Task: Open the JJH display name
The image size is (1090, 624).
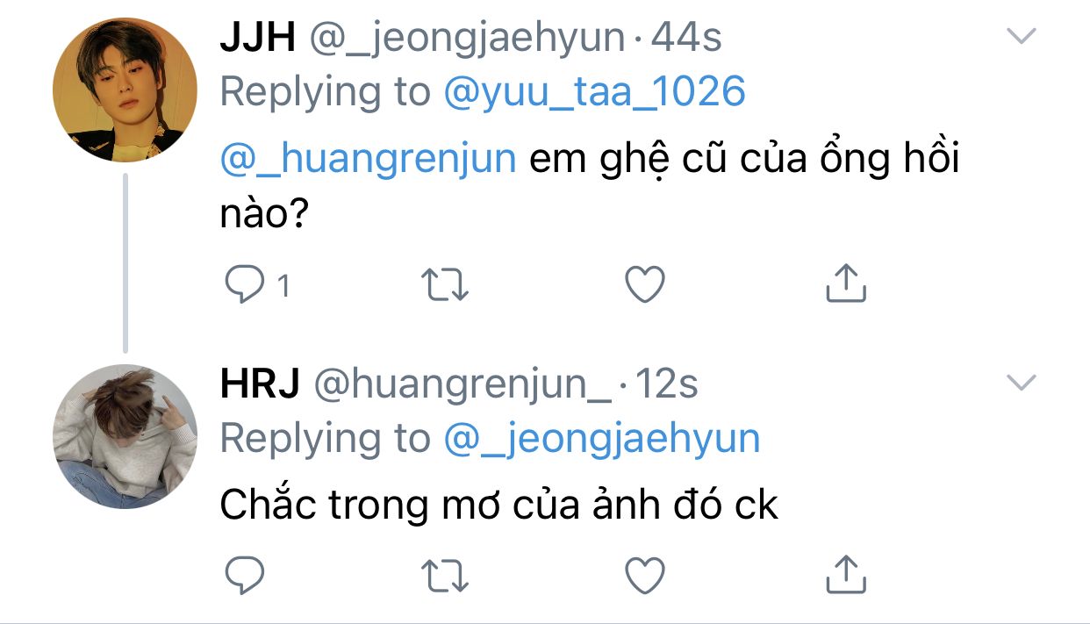Action: point(257,38)
